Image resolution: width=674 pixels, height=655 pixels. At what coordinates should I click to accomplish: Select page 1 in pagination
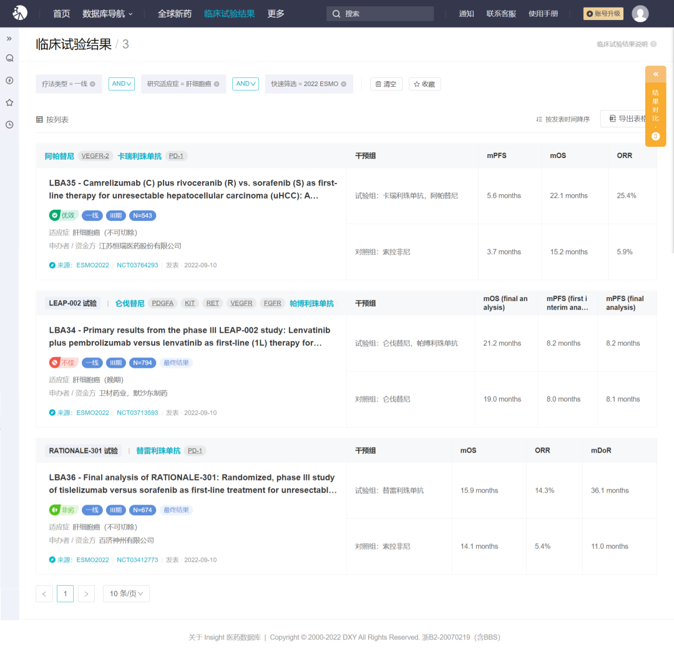click(x=66, y=594)
